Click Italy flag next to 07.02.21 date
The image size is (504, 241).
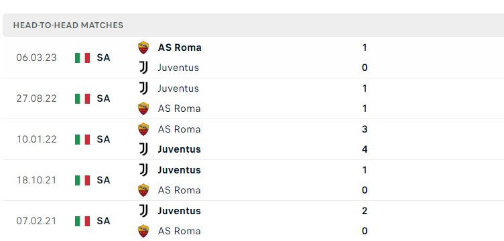[82, 221]
